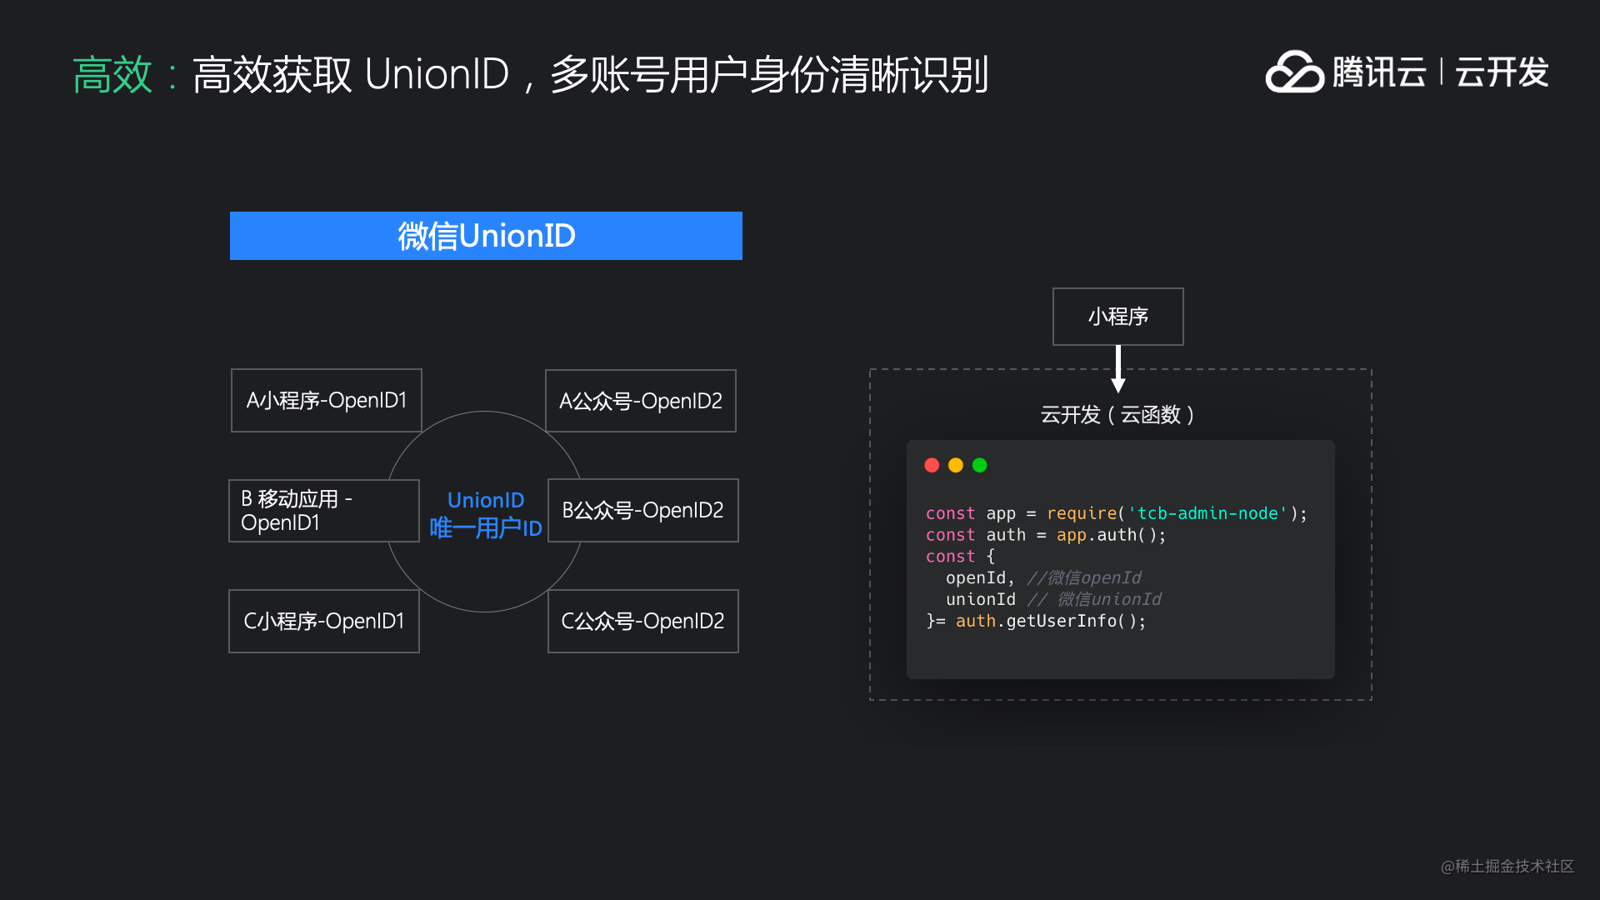Click the const { code line
Image resolution: width=1600 pixels, height=900 pixels.
(x=960, y=556)
